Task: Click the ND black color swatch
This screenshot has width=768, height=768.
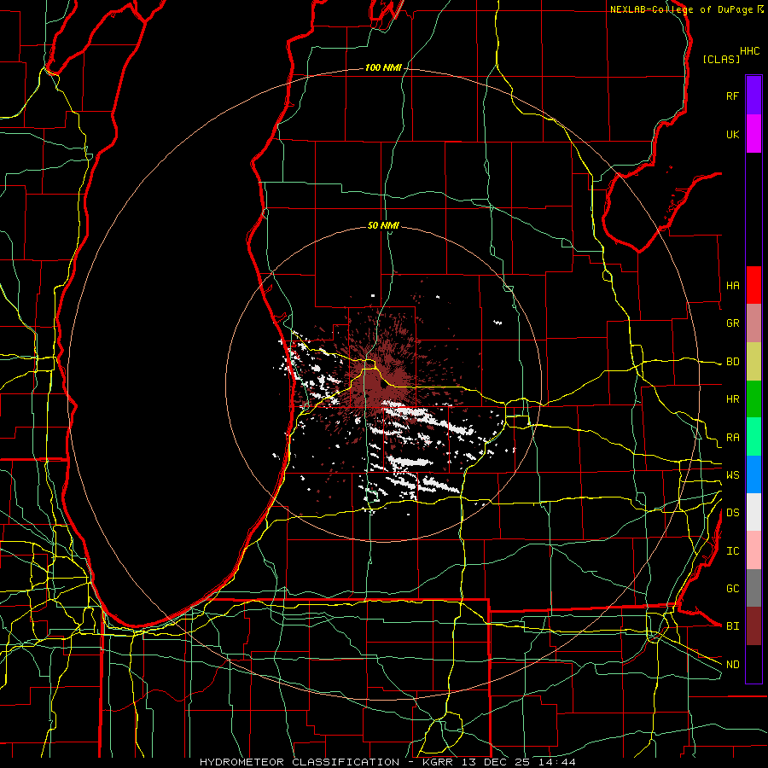Action: (x=753, y=664)
